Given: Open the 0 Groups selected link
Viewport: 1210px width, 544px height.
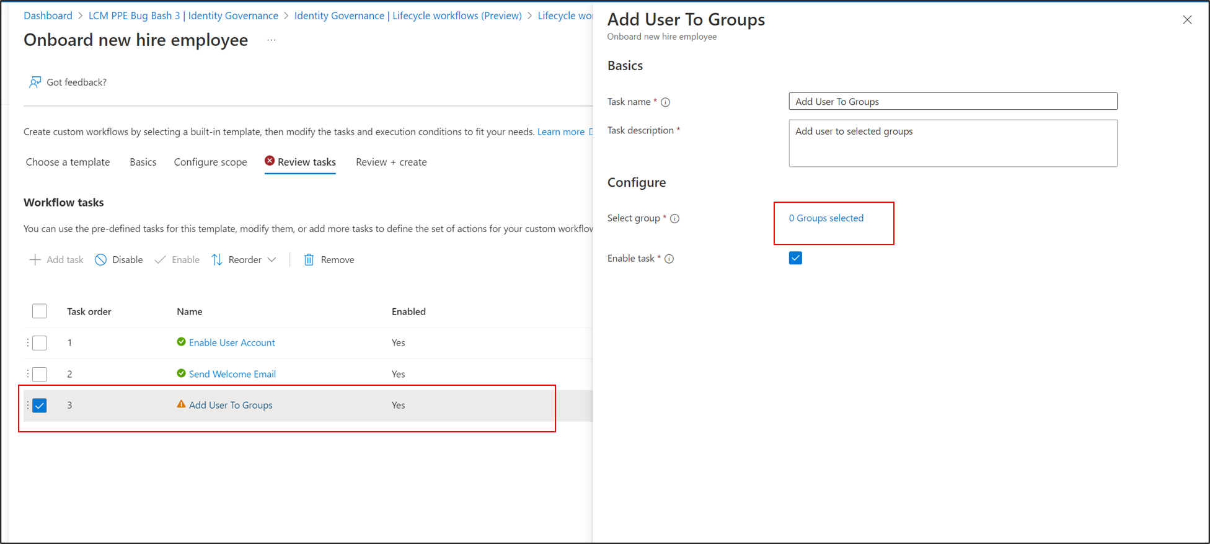Looking at the screenshot, I should click(826, 218).
